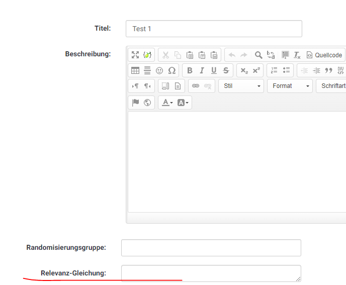Click inside the Beschreibung editor area
Screen dimensions: 346x285
coord(237,162)
